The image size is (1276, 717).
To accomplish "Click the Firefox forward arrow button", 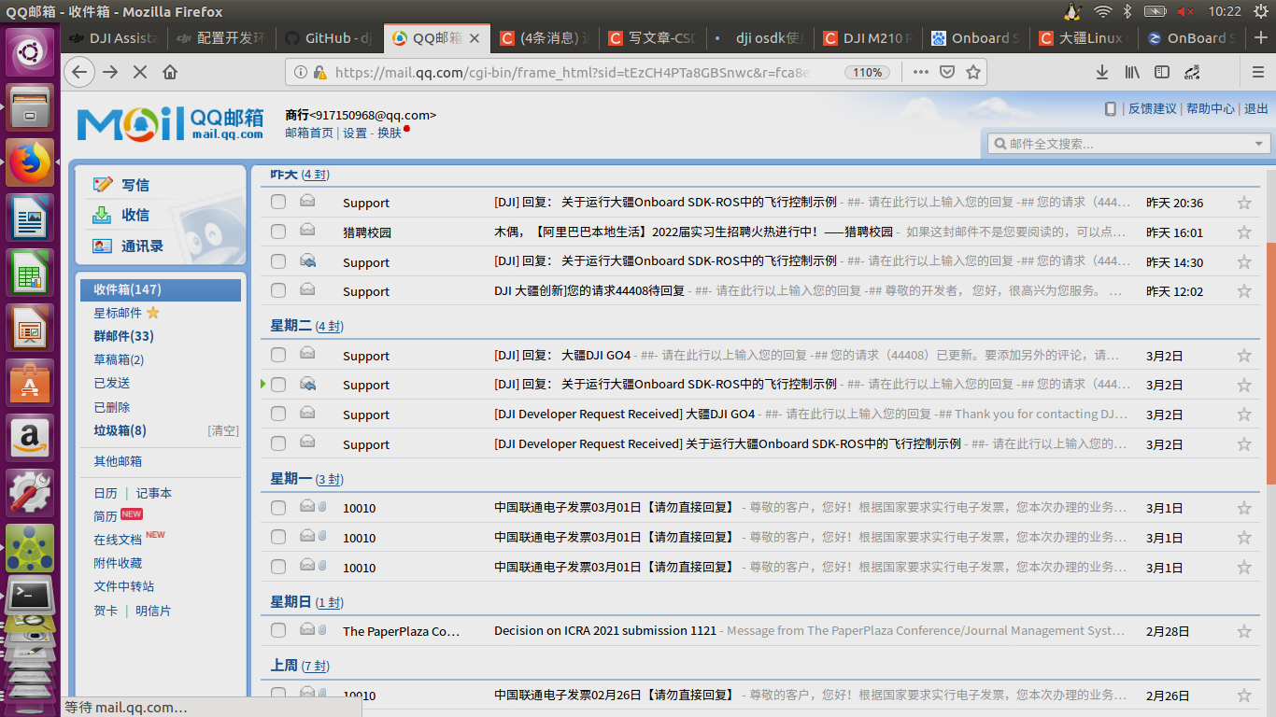I will tap(111, 72).
